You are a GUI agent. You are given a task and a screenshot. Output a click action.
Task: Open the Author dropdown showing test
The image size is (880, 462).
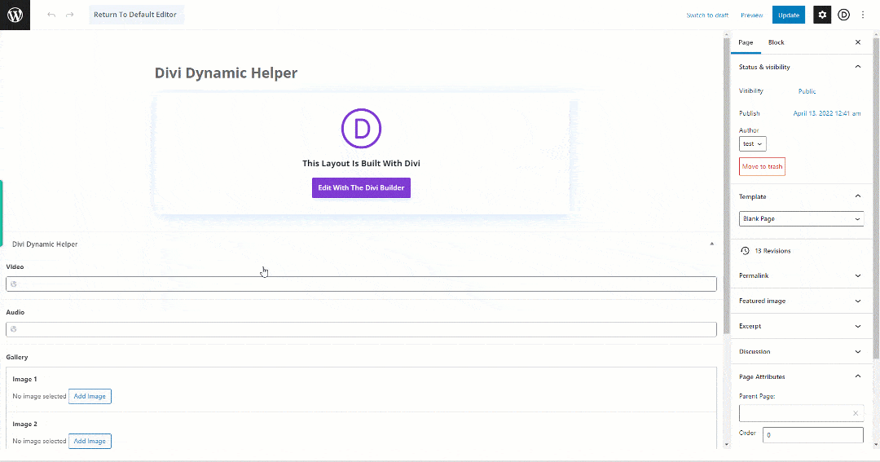pos(753,144)
